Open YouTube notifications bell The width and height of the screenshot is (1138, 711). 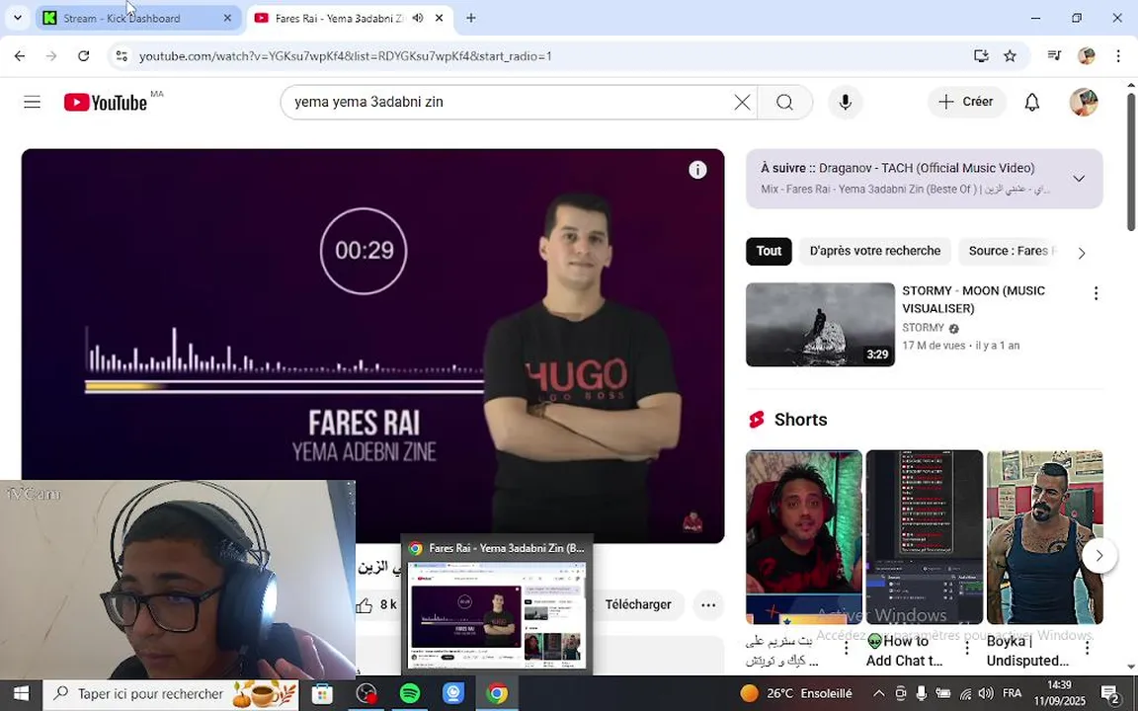pyautogui.click(x=1031, y=103)
